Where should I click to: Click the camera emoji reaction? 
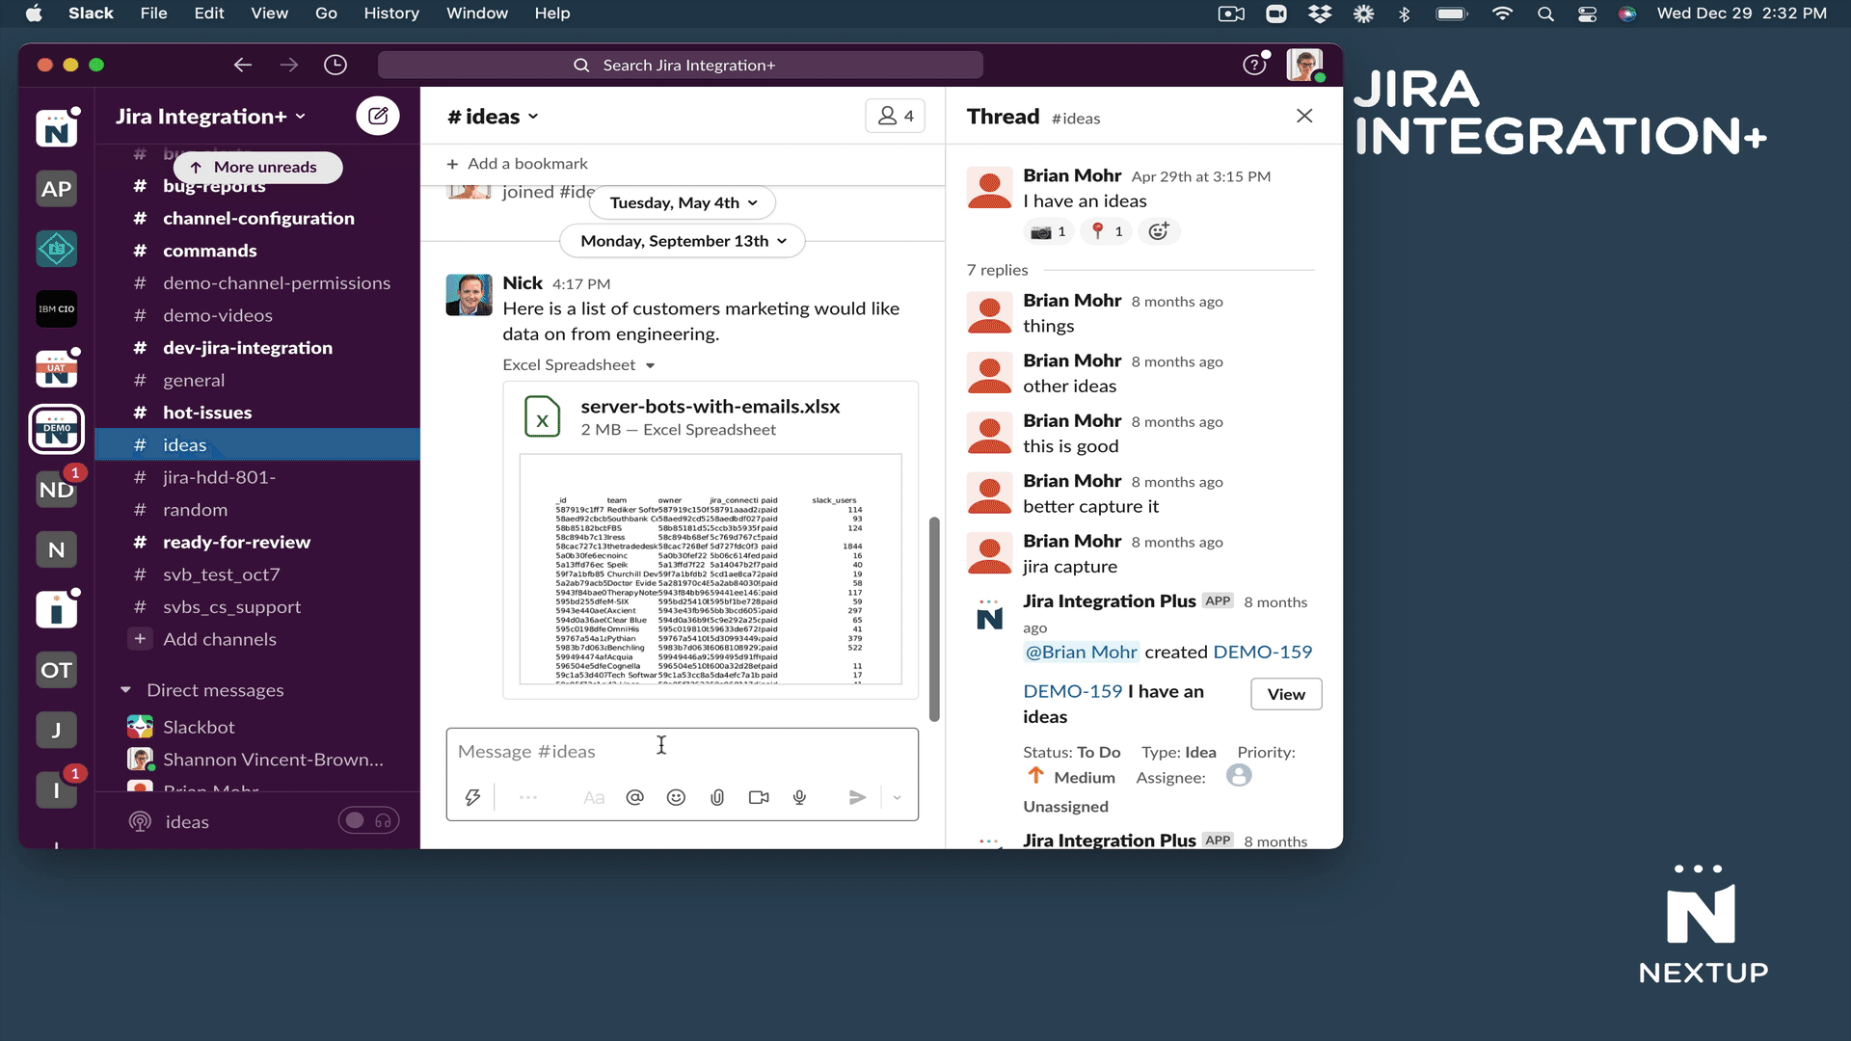coord(1048,231)
